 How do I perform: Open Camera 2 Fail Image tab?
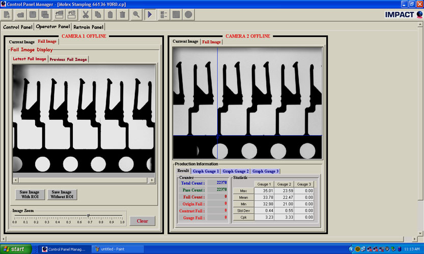coord(211,42)
